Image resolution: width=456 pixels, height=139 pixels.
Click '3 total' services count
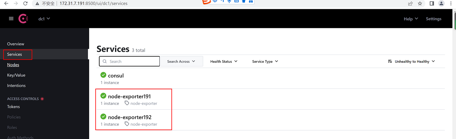click(x=139, y=50)
